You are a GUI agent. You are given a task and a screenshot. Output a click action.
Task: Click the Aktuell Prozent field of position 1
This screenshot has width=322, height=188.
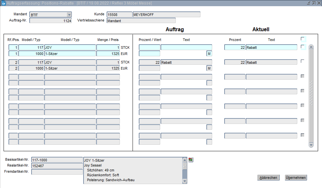click(235, 47)
